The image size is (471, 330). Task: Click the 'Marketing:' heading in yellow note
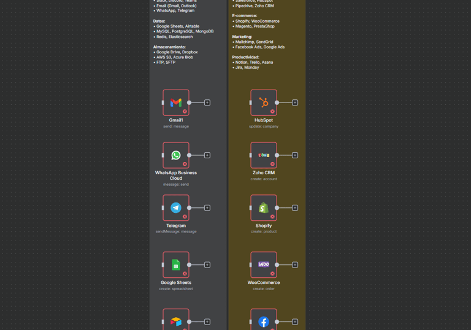pyautogui.click(x=242, y=37)
